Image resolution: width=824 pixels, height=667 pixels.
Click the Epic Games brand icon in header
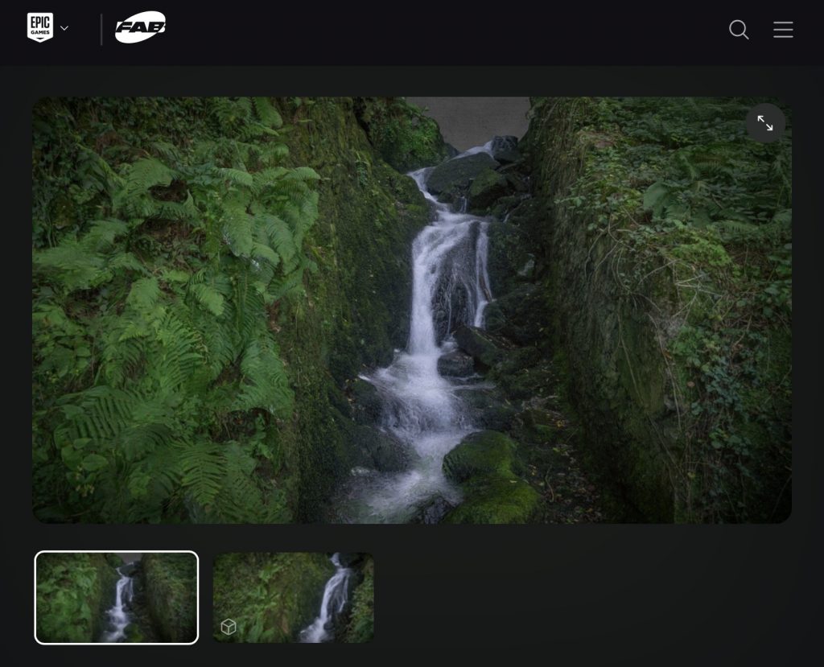[39, 28]
